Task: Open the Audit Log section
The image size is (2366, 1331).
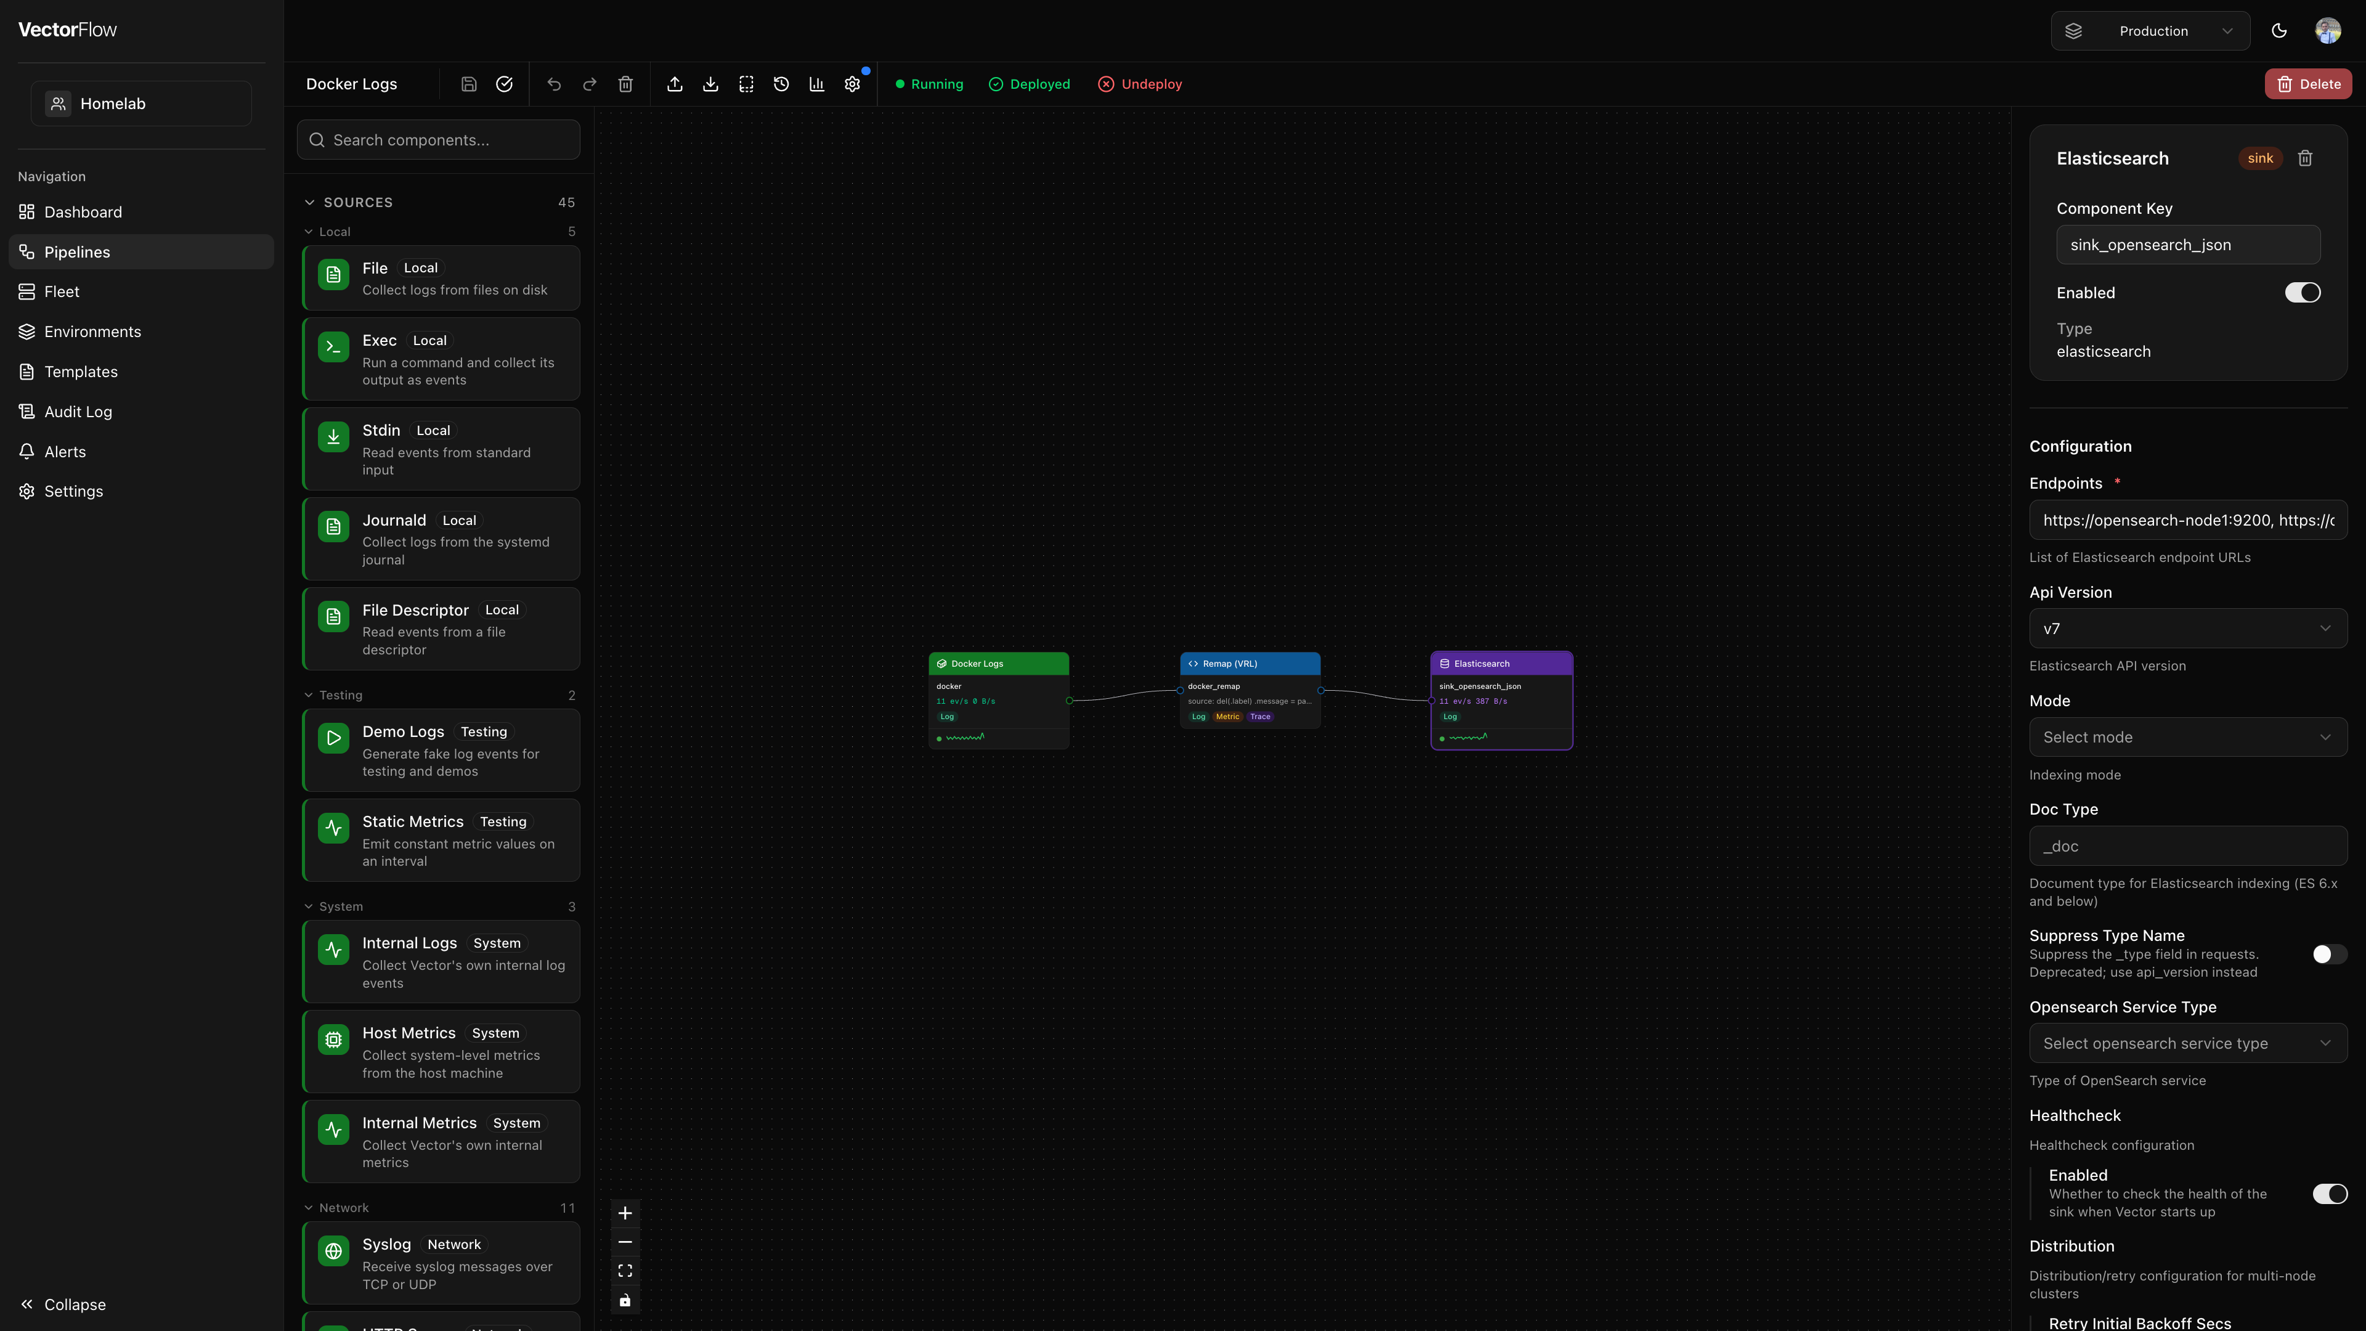Action: point(78,410)
